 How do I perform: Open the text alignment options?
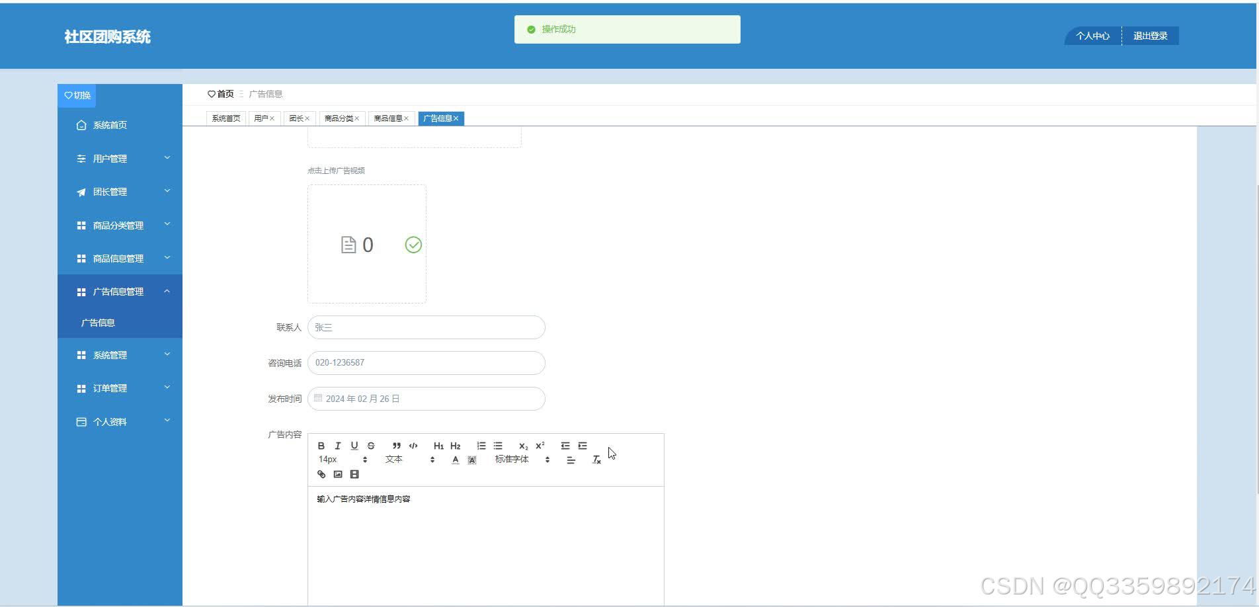[571, 460]
